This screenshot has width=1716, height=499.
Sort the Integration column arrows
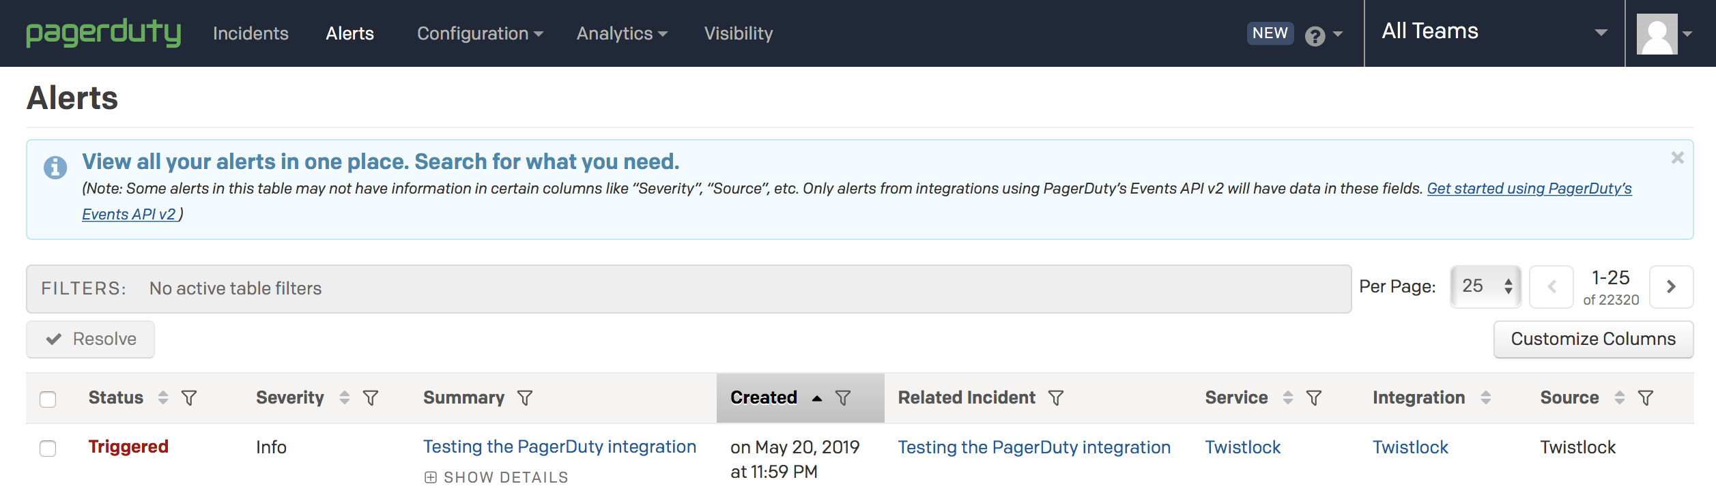click(x=1486, y=397)
